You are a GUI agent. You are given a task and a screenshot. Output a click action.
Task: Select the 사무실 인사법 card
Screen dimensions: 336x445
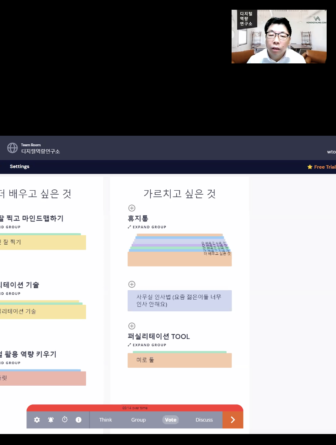pos(180,301)
